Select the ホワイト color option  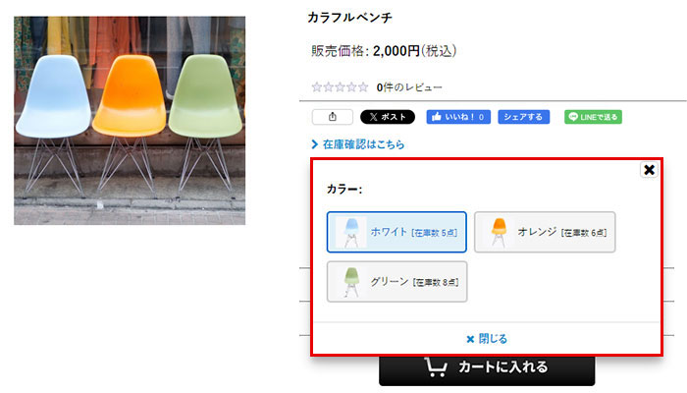(396, 232)
